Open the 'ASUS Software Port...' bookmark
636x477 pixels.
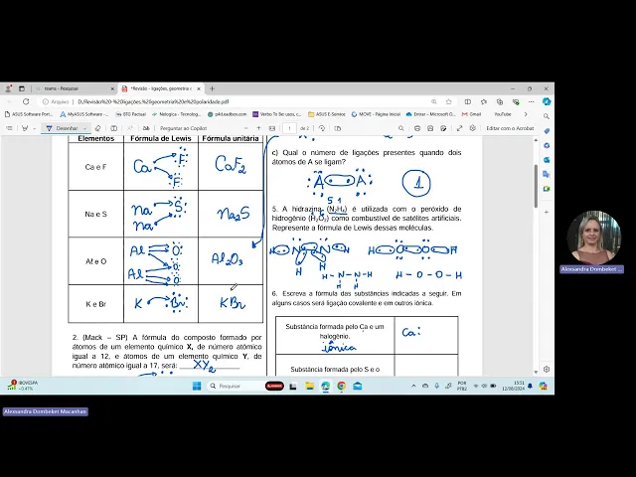coord(29,114)
